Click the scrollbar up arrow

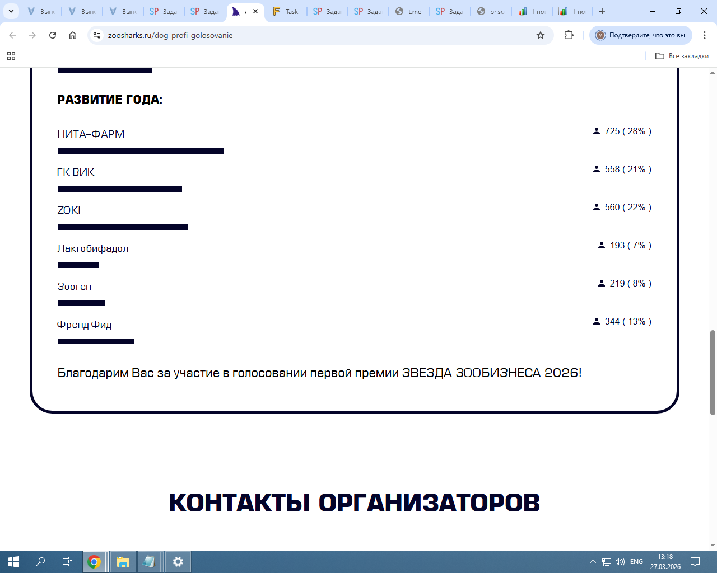[x=713, y=72]
